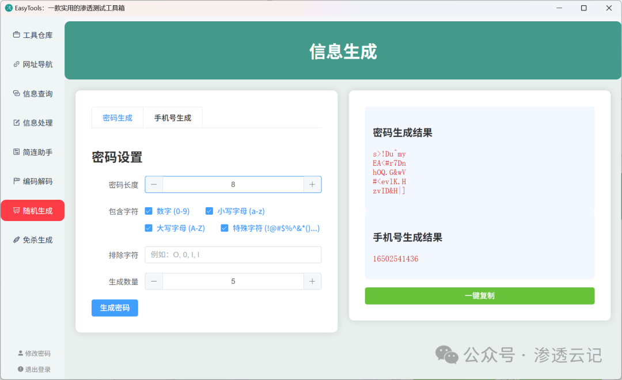Toggle the 小写字母 (a-z) checkbox
The image size is (622, 380).
coord(209,211)
